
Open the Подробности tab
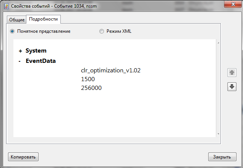click(x=43, y=19)
